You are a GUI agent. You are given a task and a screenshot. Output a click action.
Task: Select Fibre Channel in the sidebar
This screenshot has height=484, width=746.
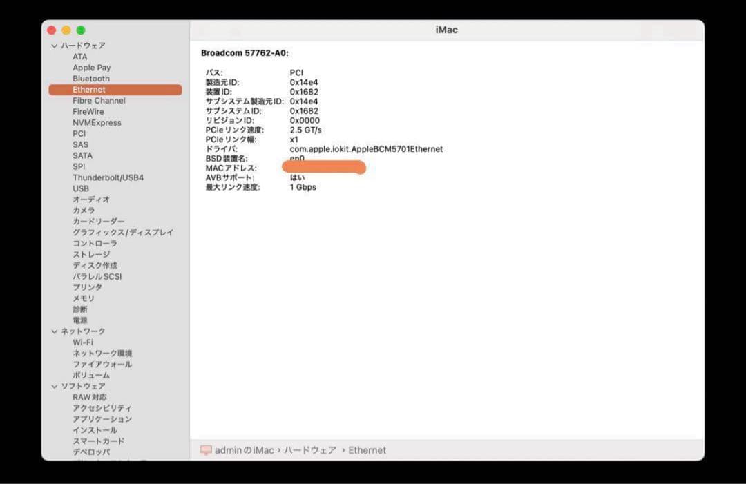coord(99,100)
